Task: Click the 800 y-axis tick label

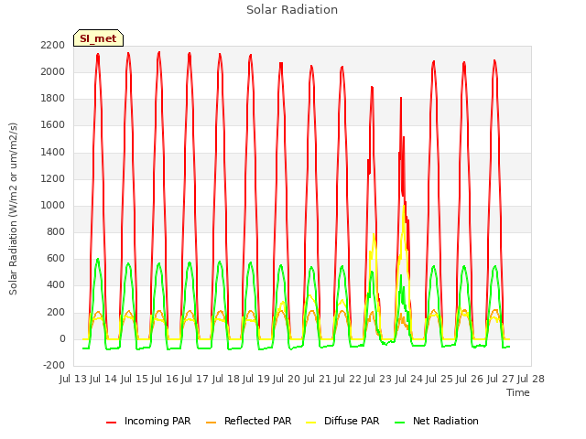Action: click(x=56, y=231)
